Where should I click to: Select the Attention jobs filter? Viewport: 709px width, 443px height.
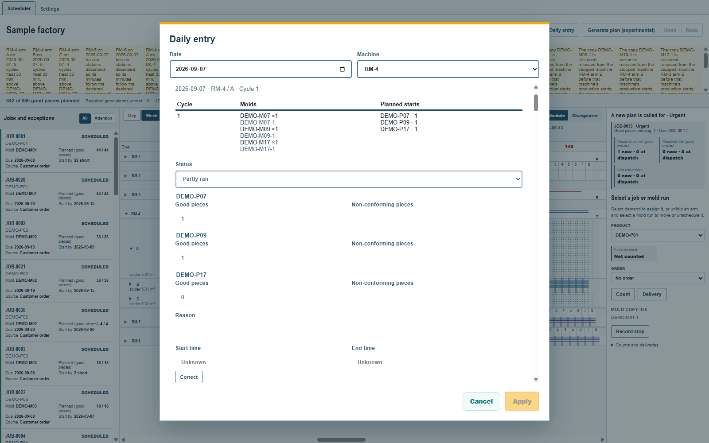[x=103, y=118]
